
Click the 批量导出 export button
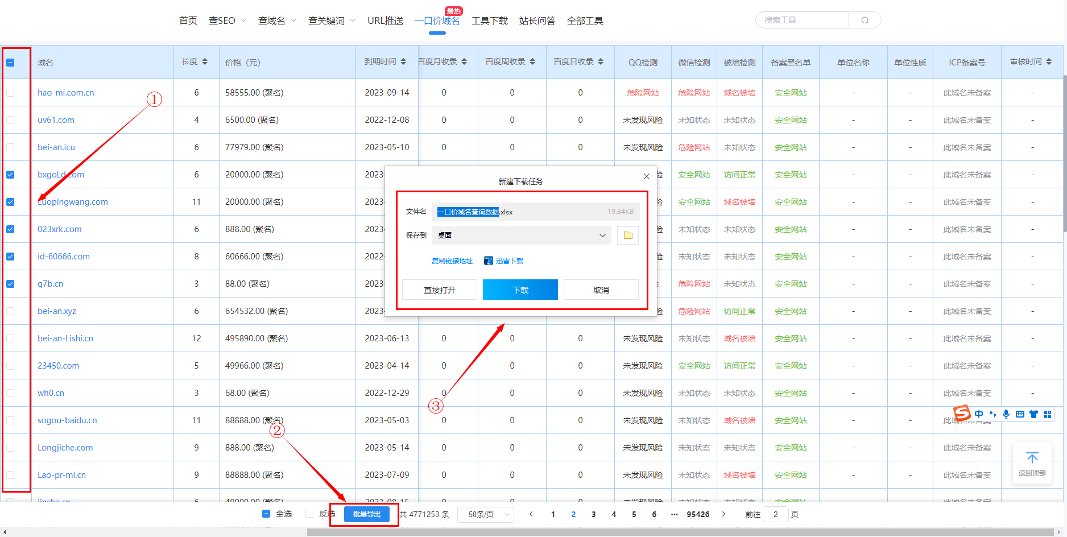(x=367, y=514)
